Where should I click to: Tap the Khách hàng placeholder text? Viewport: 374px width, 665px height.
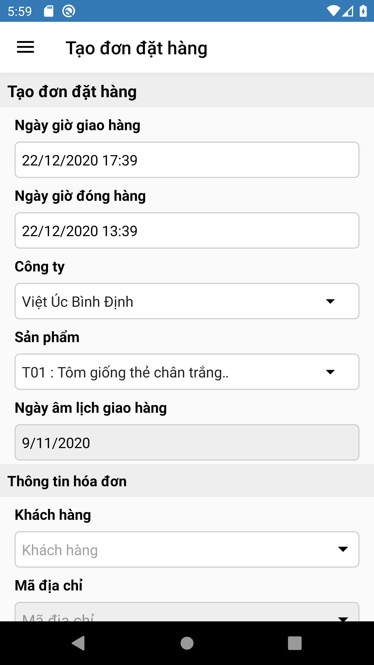coord(60,550)
